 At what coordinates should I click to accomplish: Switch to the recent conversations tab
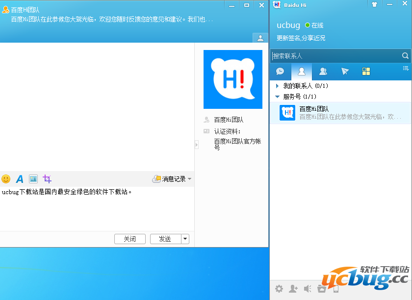pyautogui.click(x=280, y=71)
